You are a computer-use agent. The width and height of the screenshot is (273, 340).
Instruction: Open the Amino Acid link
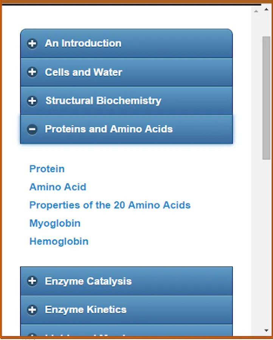coord(58,187)
